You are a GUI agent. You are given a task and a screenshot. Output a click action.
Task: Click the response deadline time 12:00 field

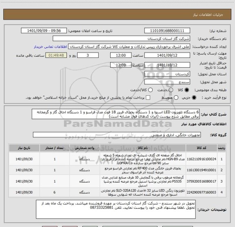point(121,55)
